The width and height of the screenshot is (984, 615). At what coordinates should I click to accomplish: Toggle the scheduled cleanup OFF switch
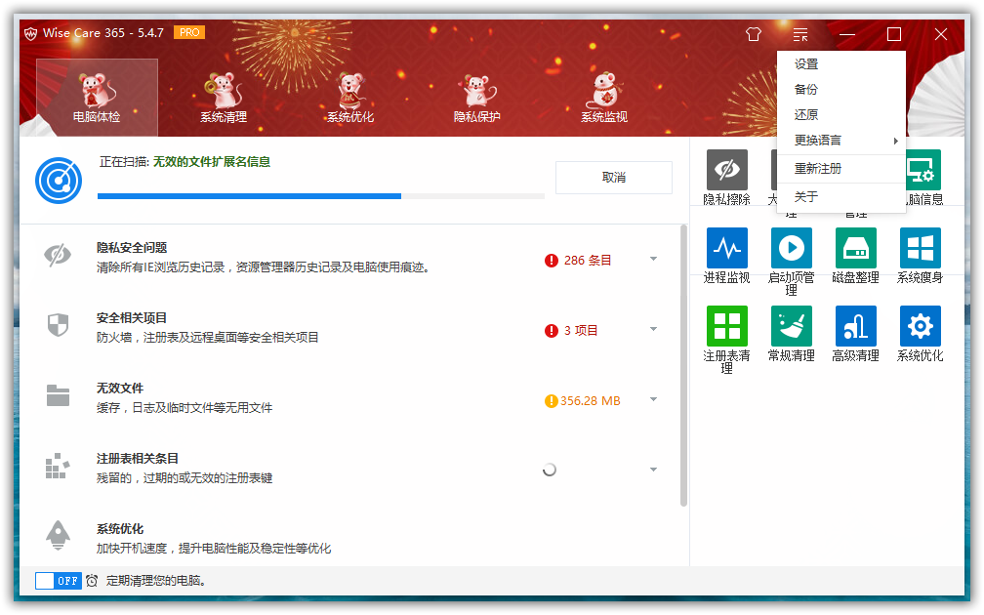pos(59,581)
